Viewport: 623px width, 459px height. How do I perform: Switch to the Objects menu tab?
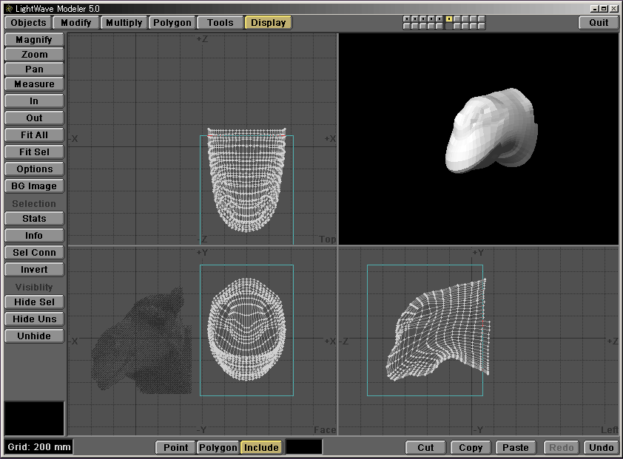28,23
